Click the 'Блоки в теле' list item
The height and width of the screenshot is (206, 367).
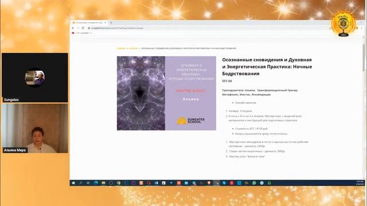pyautogui.click(x=247, y=156)
